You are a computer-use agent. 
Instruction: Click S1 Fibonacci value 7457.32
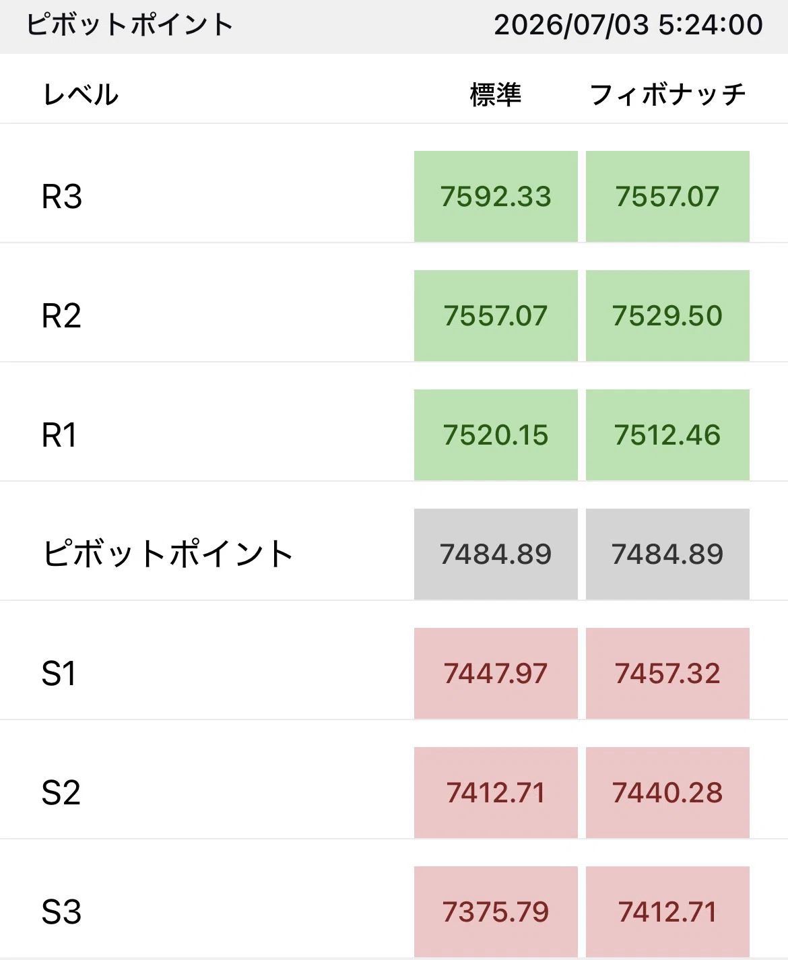click(667, 673)
